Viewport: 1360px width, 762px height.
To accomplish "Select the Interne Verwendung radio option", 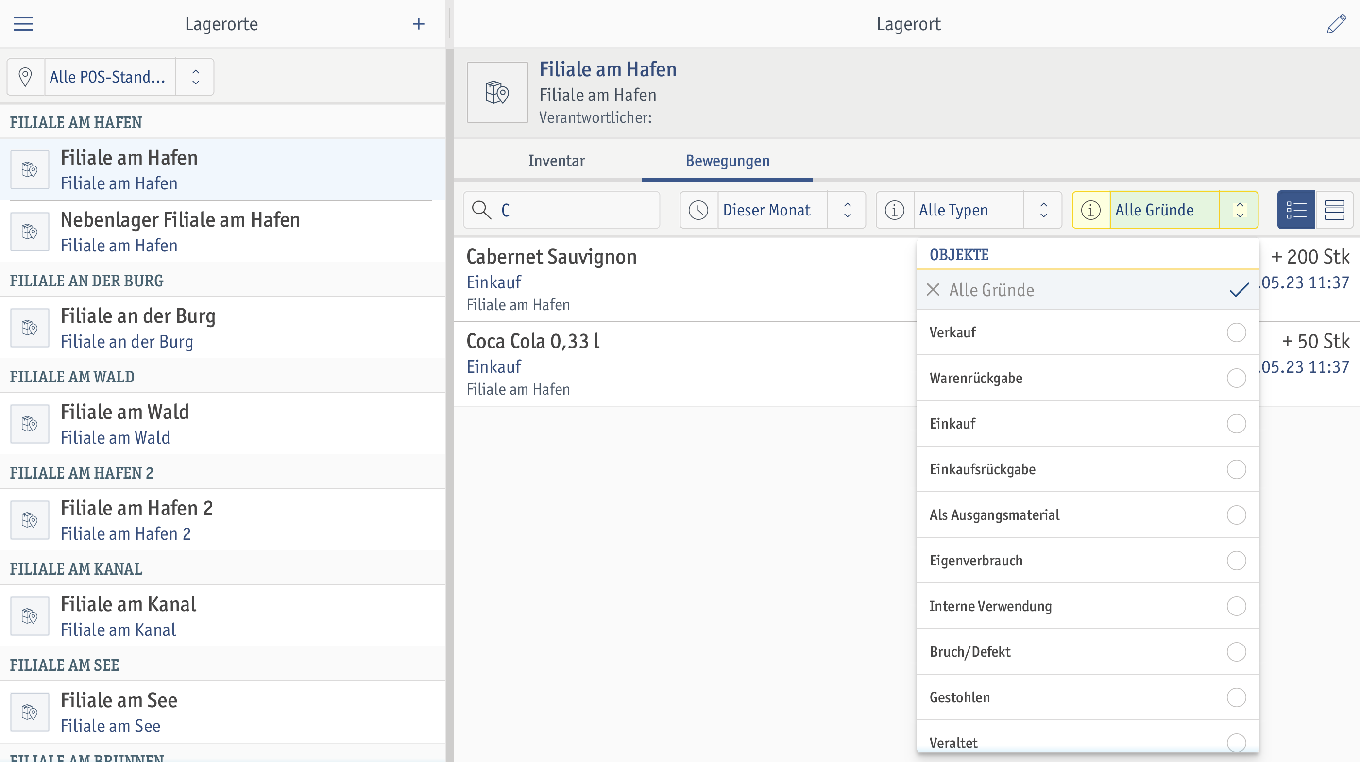I will 1236,606.
